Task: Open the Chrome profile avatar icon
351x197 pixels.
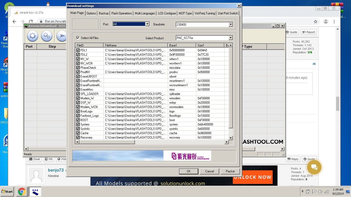Action: coord(326,22)
